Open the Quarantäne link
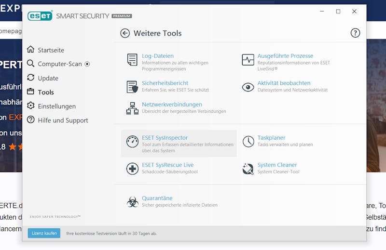Viewport: 386px width, 250px height. pos(157,198)
